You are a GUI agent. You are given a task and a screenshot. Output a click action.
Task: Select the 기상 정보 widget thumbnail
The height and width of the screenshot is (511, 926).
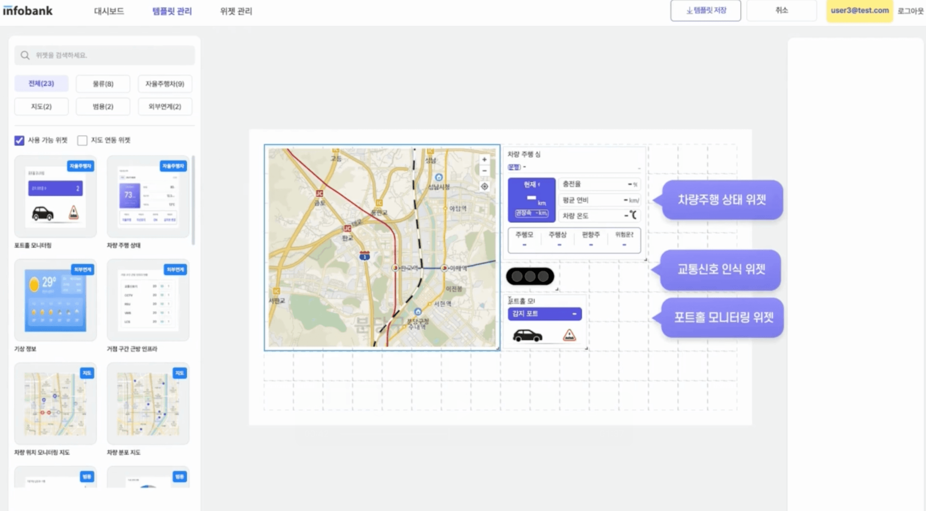pyautogui.click(x=55, y=300)
